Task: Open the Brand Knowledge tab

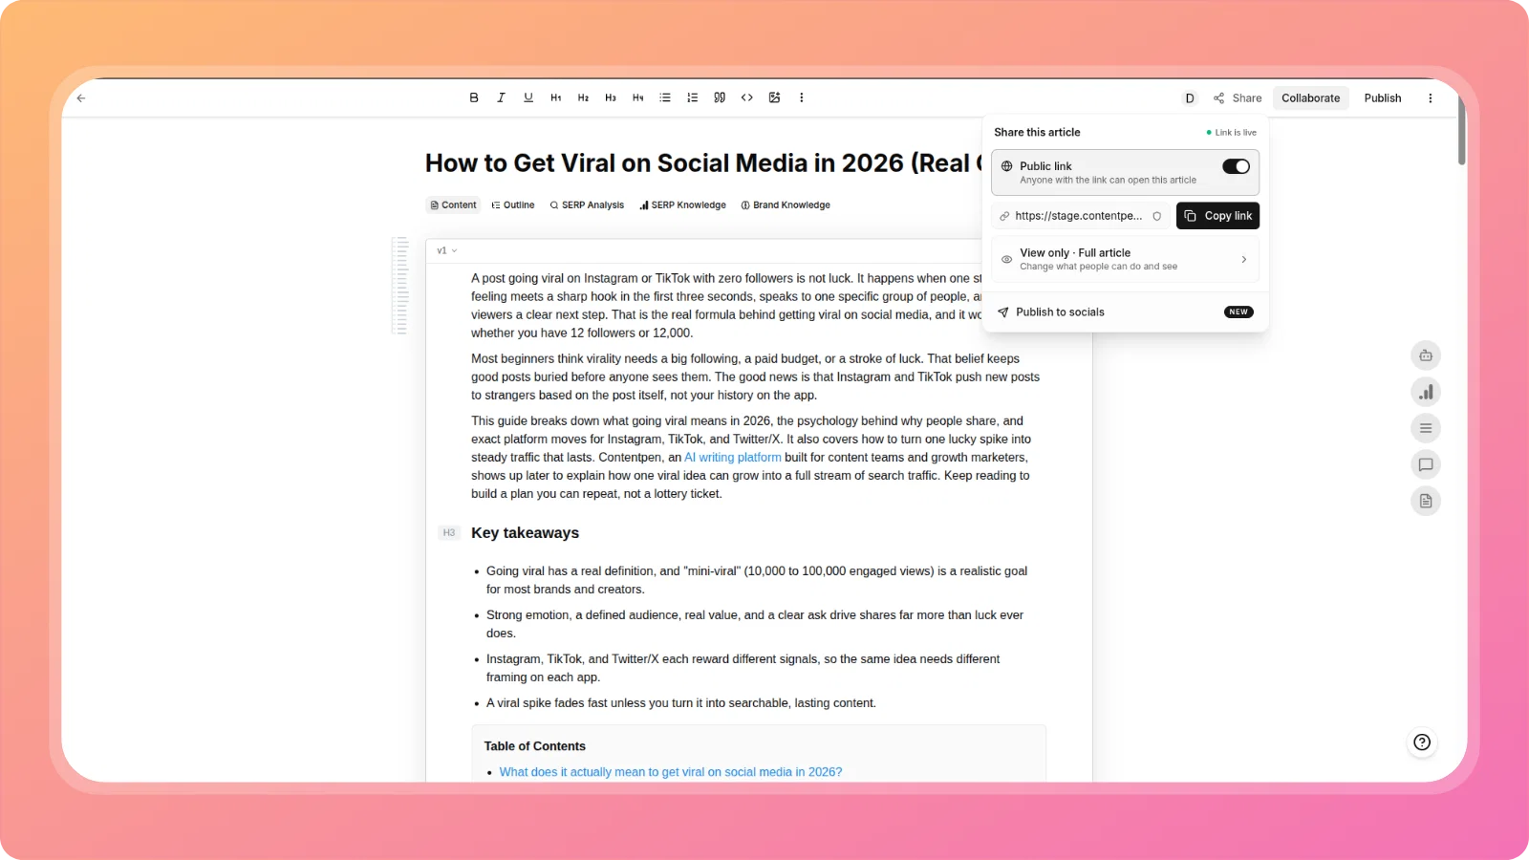Action: [786, 205]
